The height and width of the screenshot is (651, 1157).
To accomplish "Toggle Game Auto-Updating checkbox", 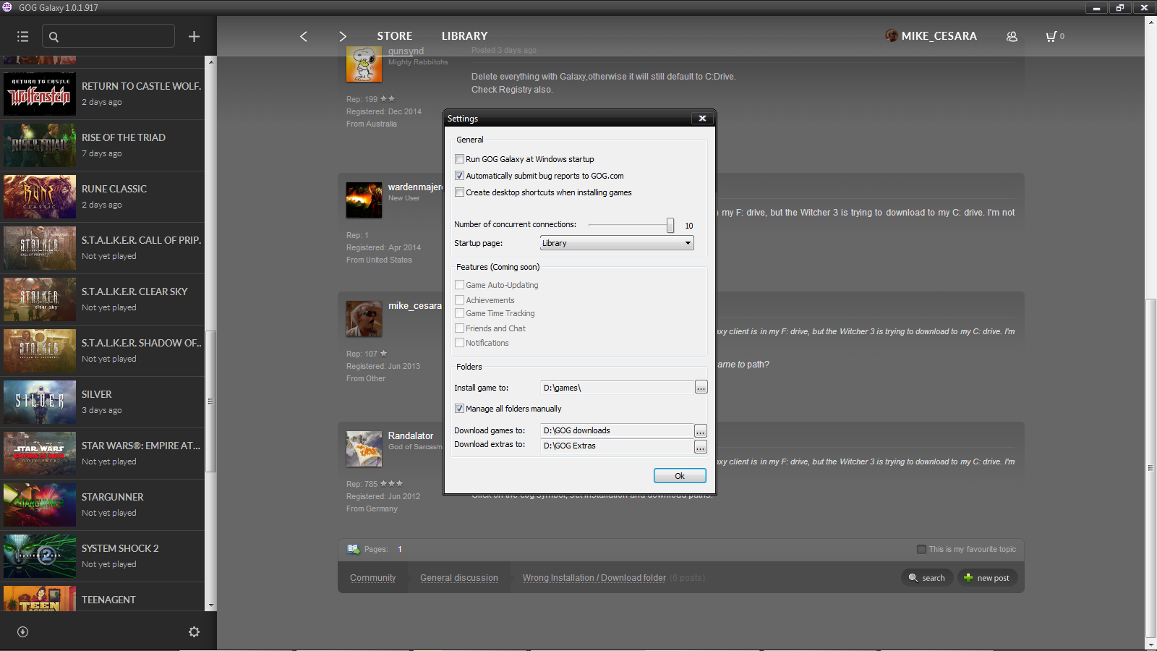I will [x=459, y=285].
